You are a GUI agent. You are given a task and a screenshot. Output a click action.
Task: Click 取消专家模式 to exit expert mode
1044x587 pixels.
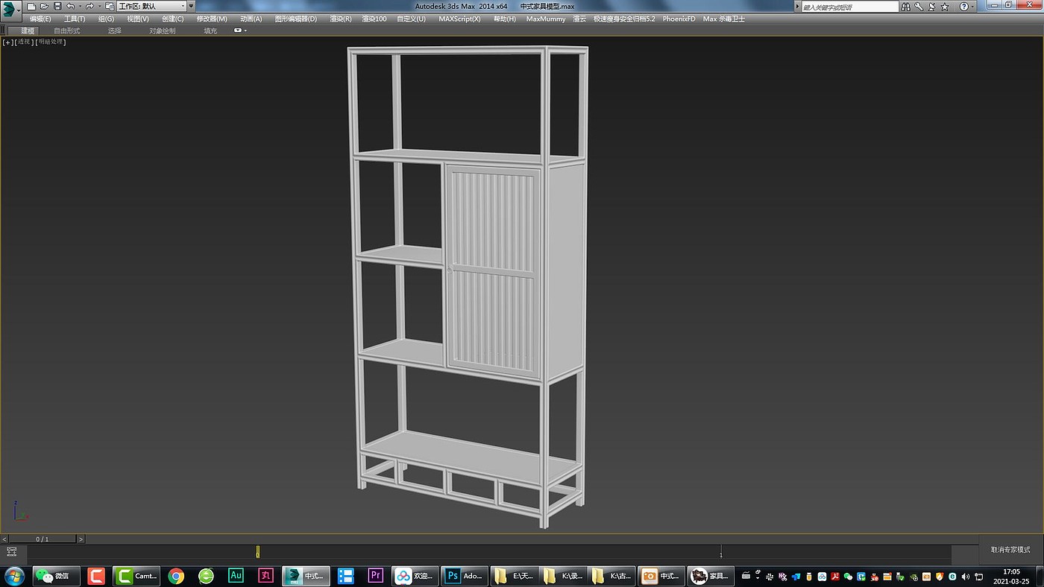tap(1010, 550)
